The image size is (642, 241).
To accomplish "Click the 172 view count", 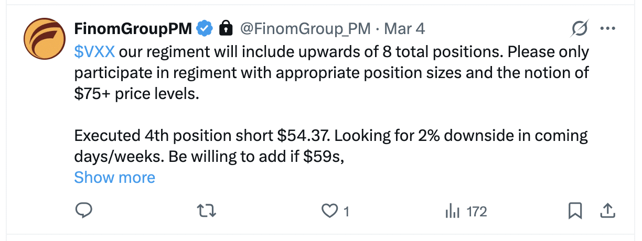I will pos(476,212).
